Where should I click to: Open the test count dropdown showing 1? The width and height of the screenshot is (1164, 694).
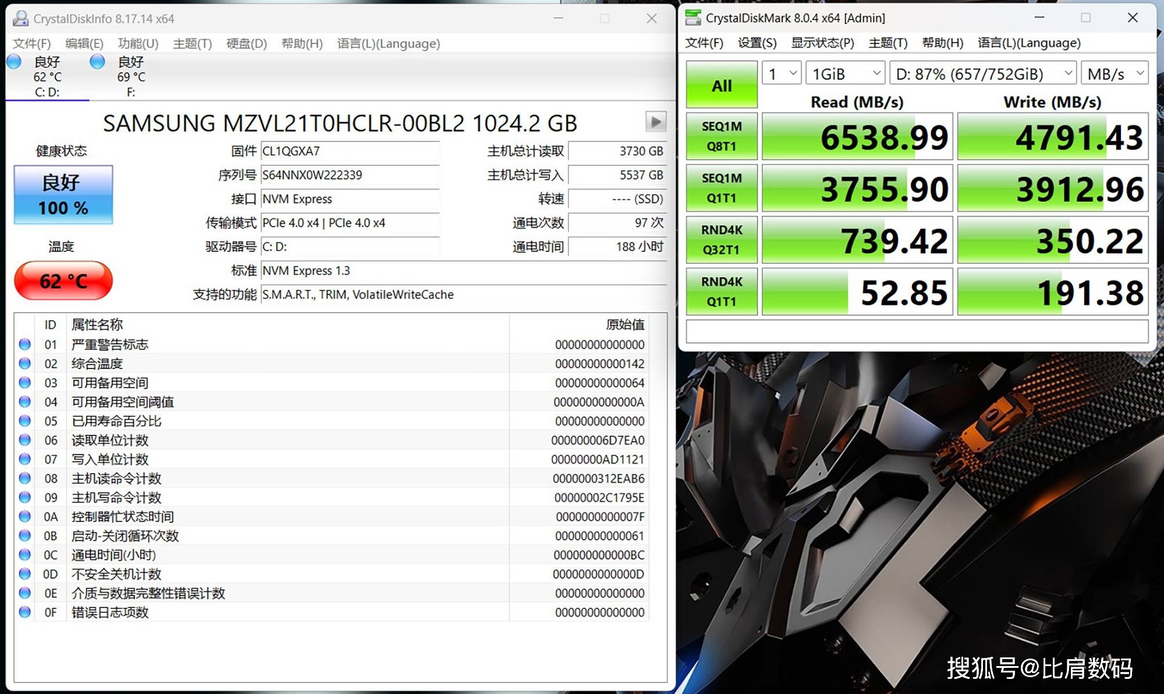[x=781, y=73]
